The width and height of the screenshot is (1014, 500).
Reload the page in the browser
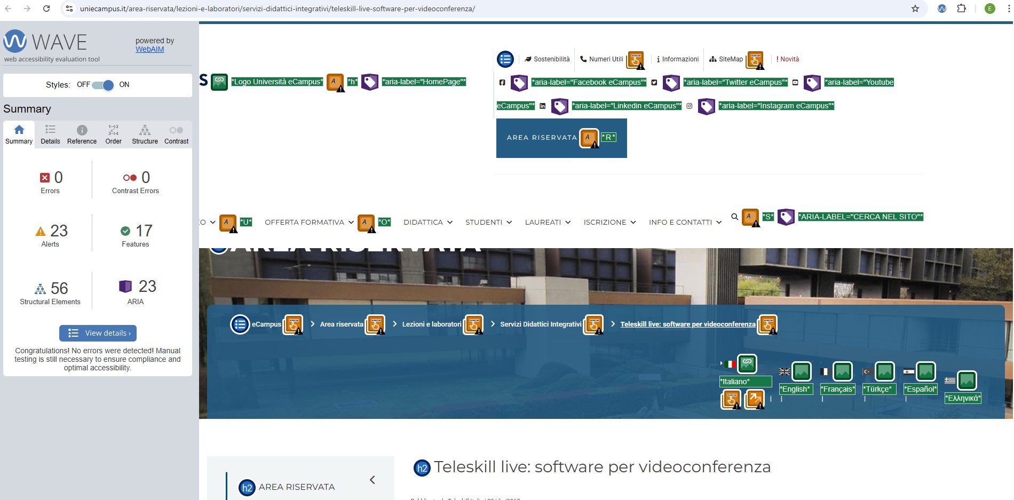coord(46,9)
